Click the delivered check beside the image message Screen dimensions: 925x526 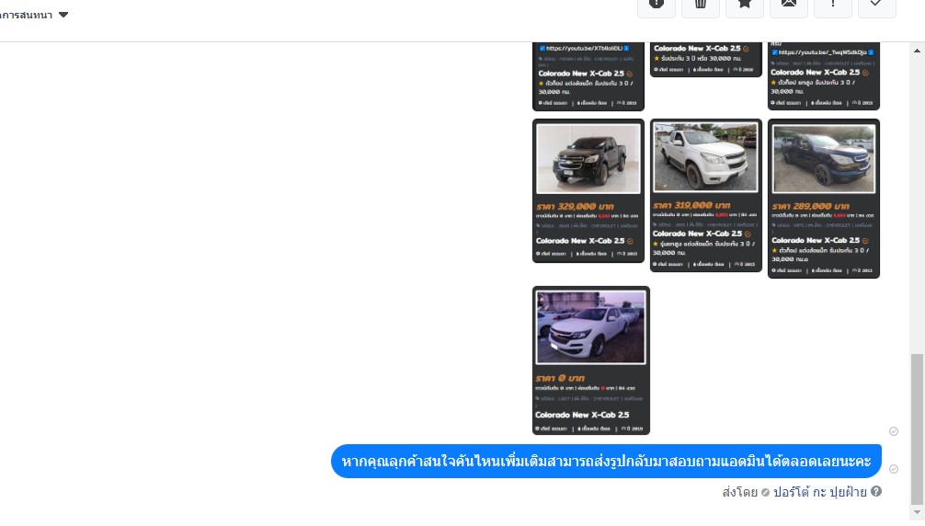pos(894,431)
